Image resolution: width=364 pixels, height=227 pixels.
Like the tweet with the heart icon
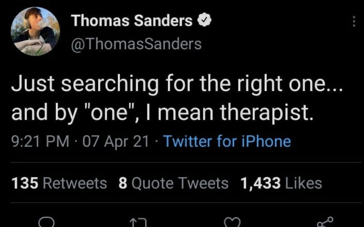(x=233, y=223)
